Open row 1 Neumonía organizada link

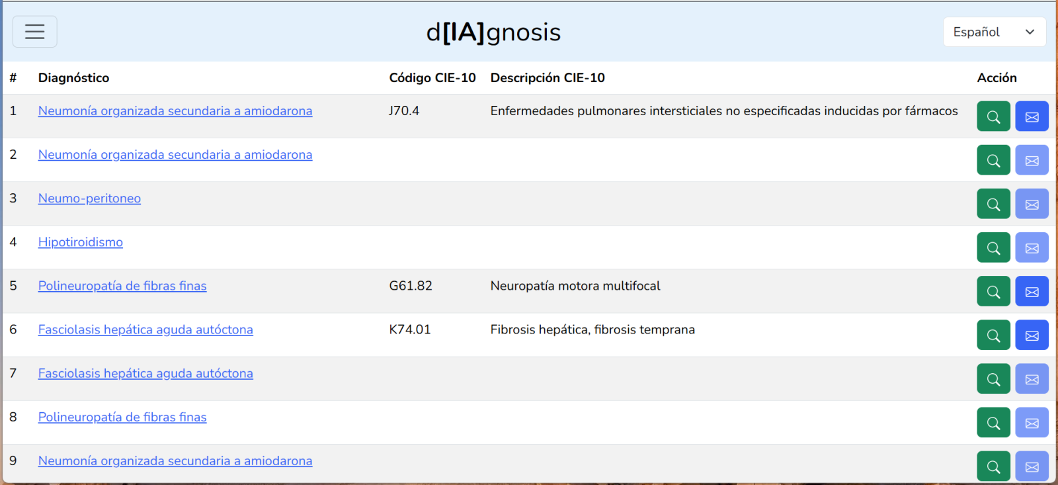pos(175,111)
